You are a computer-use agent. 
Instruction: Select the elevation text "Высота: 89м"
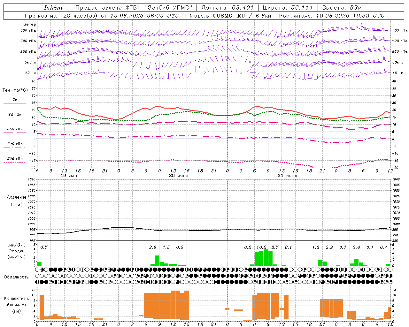coord(342,8)
